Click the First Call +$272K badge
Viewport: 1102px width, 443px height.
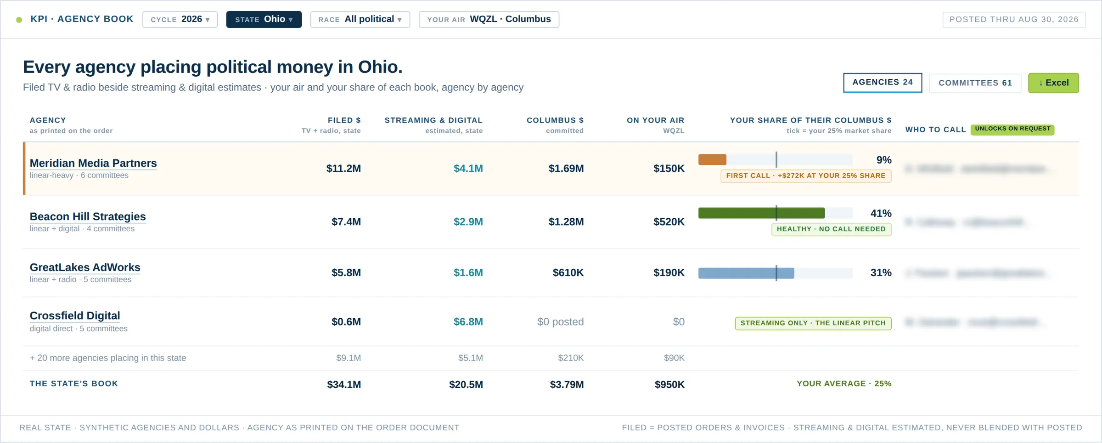(806, 176)
